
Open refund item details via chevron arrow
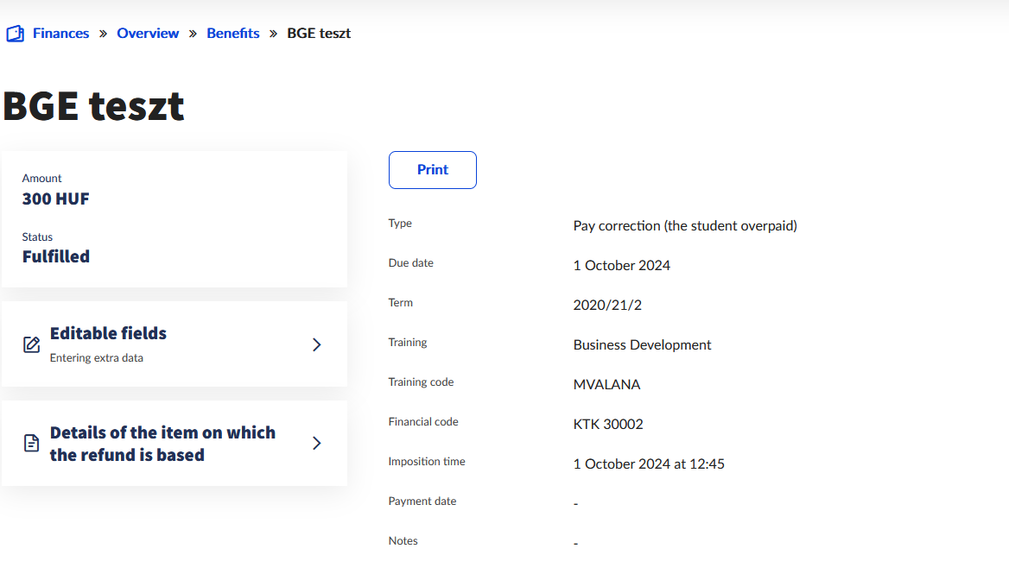[x=316, y=443]
